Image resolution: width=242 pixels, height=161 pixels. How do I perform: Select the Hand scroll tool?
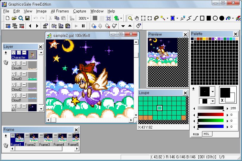click(137, 18)
